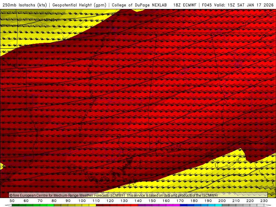This screenshot has width=276, height=207.
Task: Click the 180 label on the legend
Action: tap(194, 201)
